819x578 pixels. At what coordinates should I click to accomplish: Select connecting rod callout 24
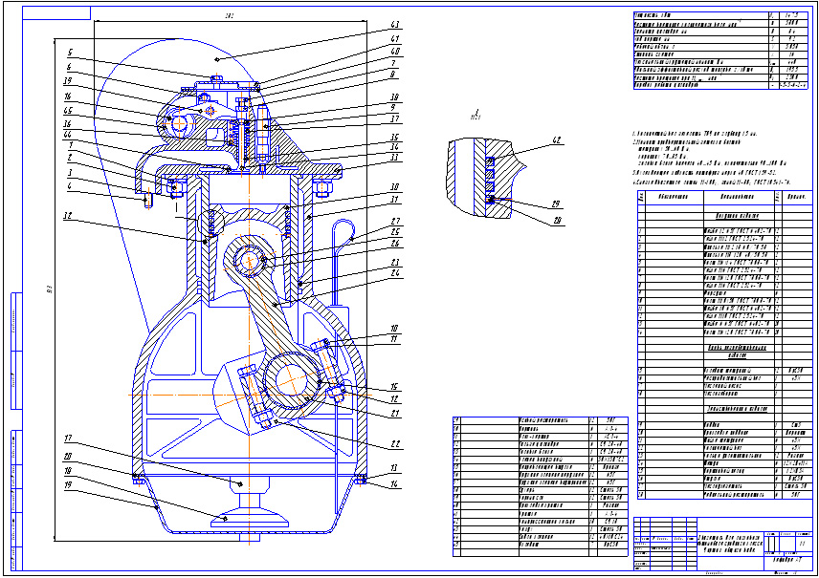click(395, 273)
